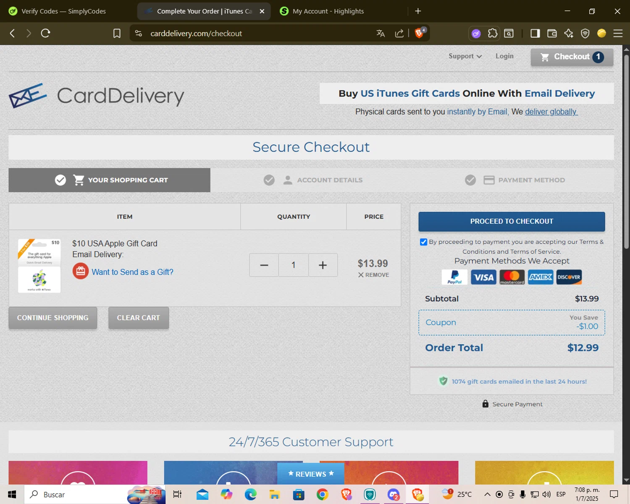
Task: Click the Coupon box
Action: [x=512, y=323]
